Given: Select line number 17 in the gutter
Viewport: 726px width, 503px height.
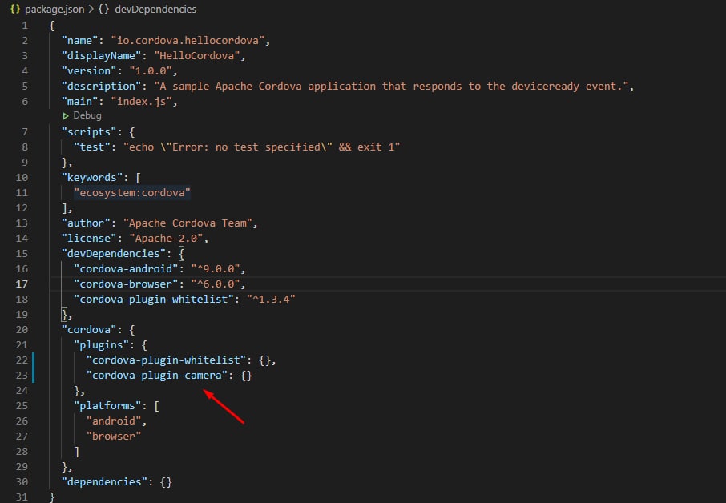Looking at the screenshot, I should (23, 284).
